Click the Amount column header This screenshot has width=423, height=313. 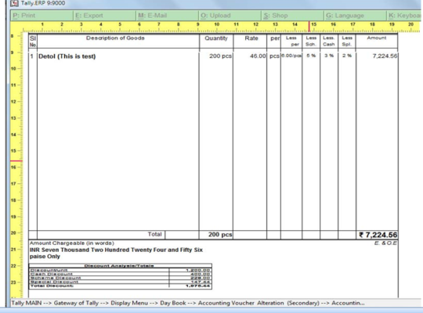(x=377, y=38)
